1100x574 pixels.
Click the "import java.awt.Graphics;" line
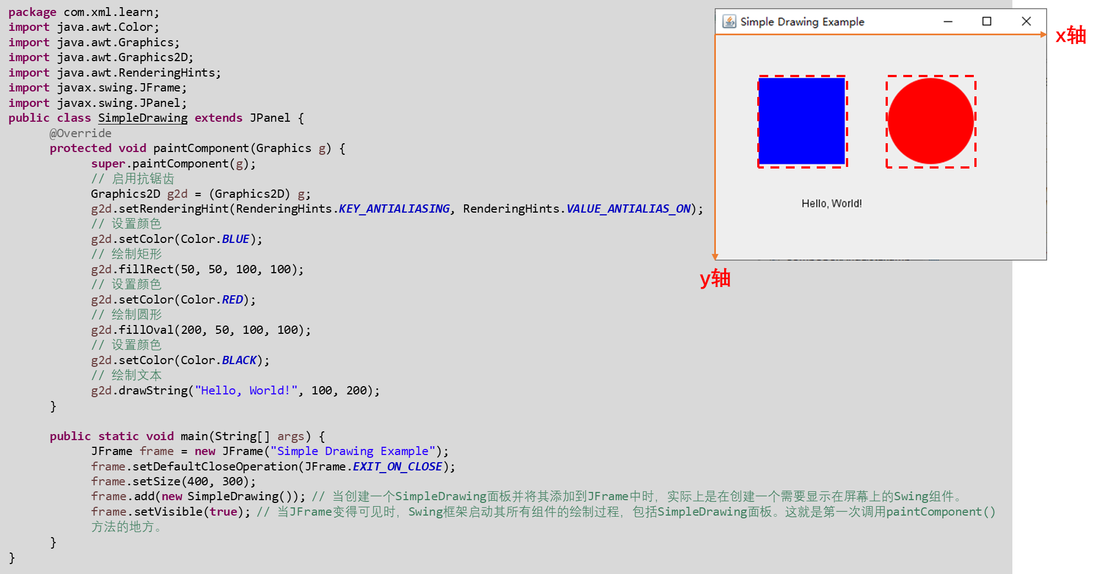(x=94, y=42)
